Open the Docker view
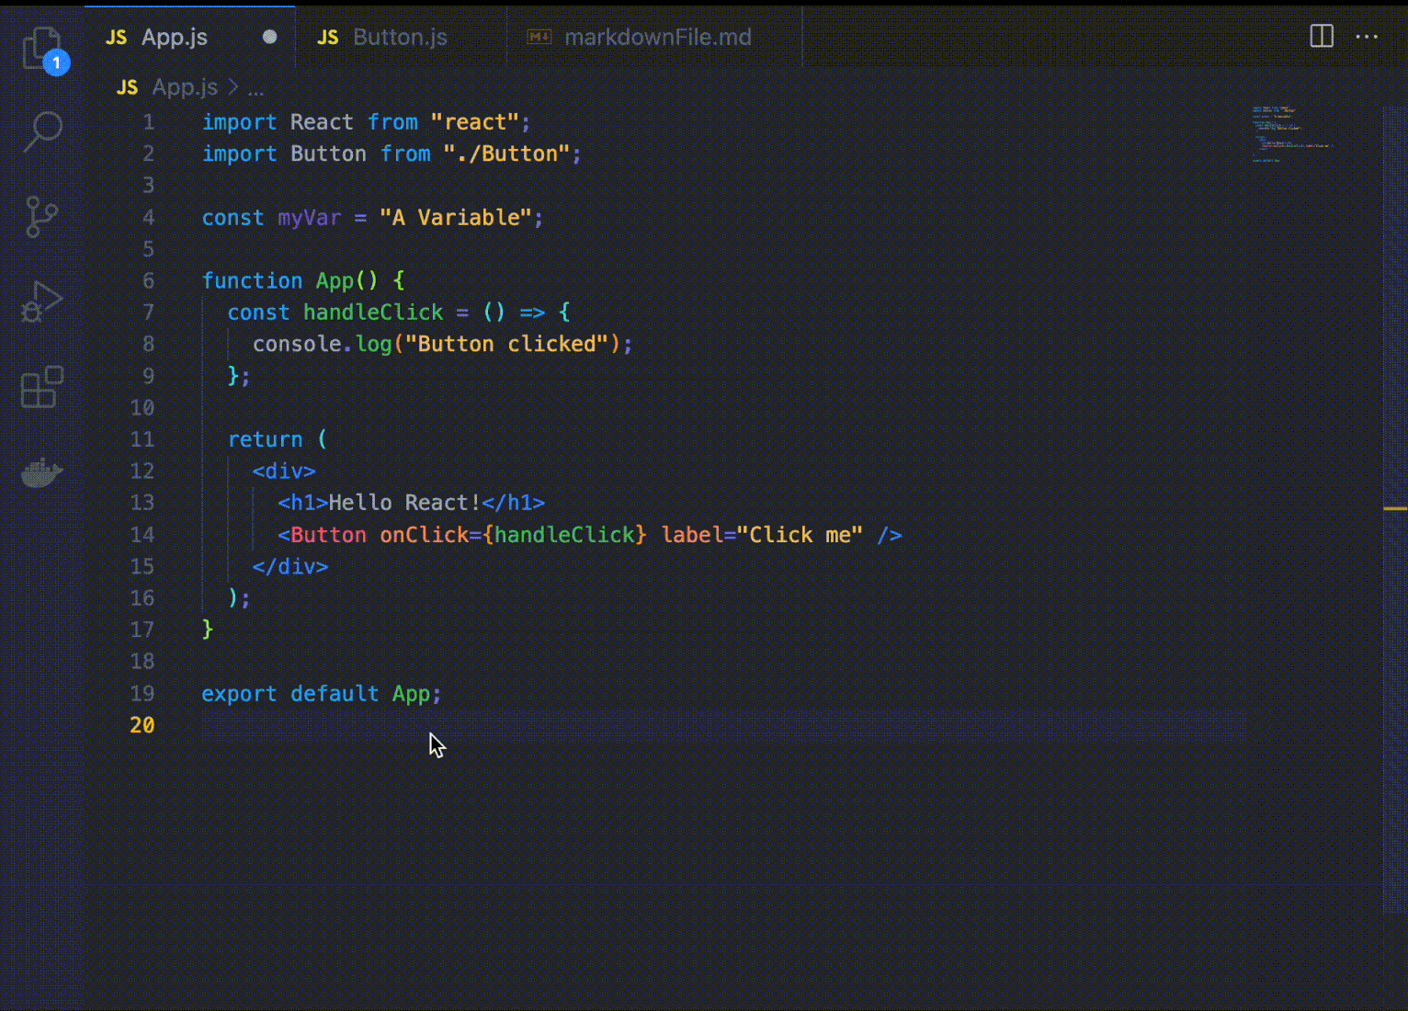The image size is (1408, 1011). pyautogui.click(x=41, y=472)
